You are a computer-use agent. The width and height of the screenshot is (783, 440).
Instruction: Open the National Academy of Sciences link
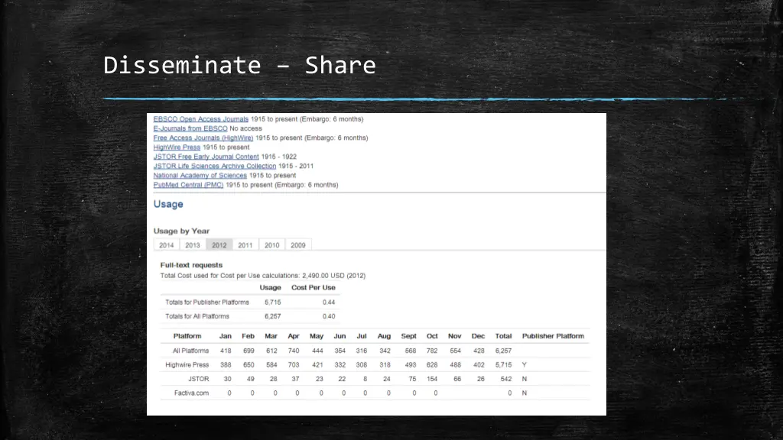(200, 176)
